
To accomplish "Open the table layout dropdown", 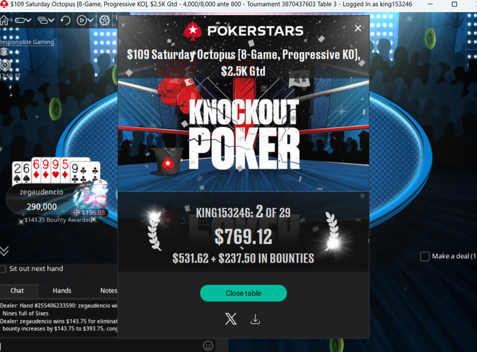I will point(23,20).
